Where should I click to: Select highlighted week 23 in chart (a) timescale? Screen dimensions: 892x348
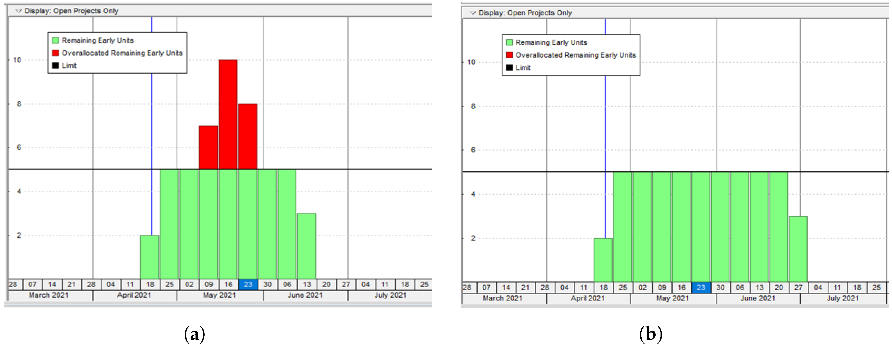point(248,284)
